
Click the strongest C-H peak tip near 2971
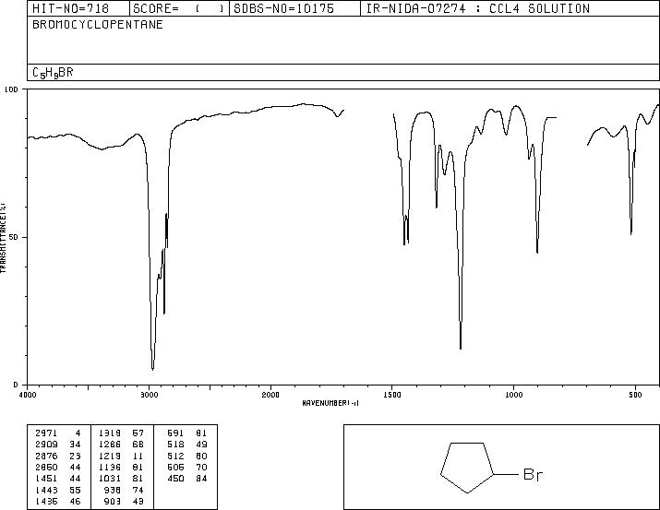tap(153, 369)
